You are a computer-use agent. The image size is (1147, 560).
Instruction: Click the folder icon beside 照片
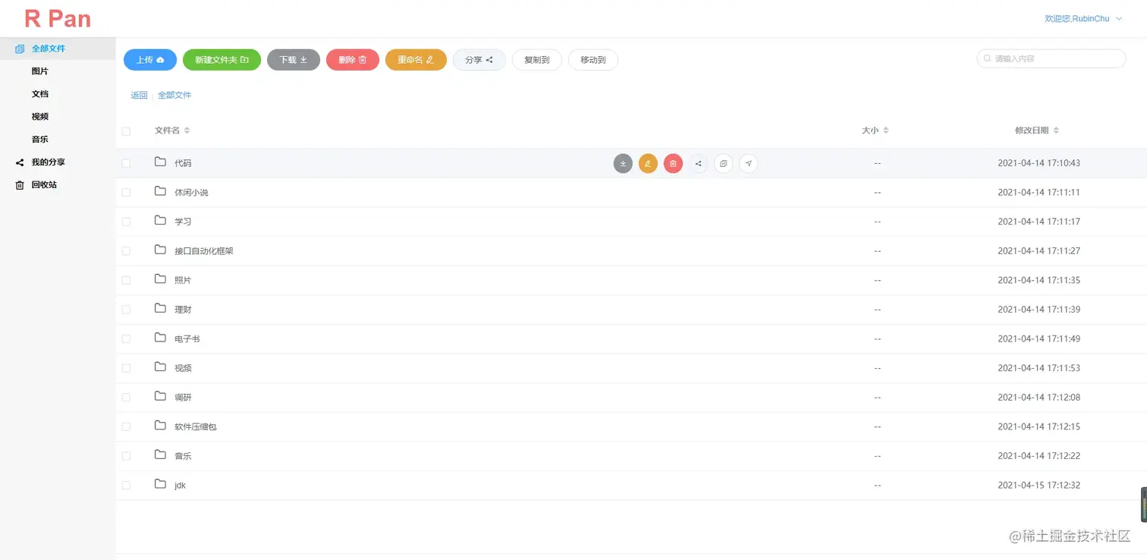(160, 278)
